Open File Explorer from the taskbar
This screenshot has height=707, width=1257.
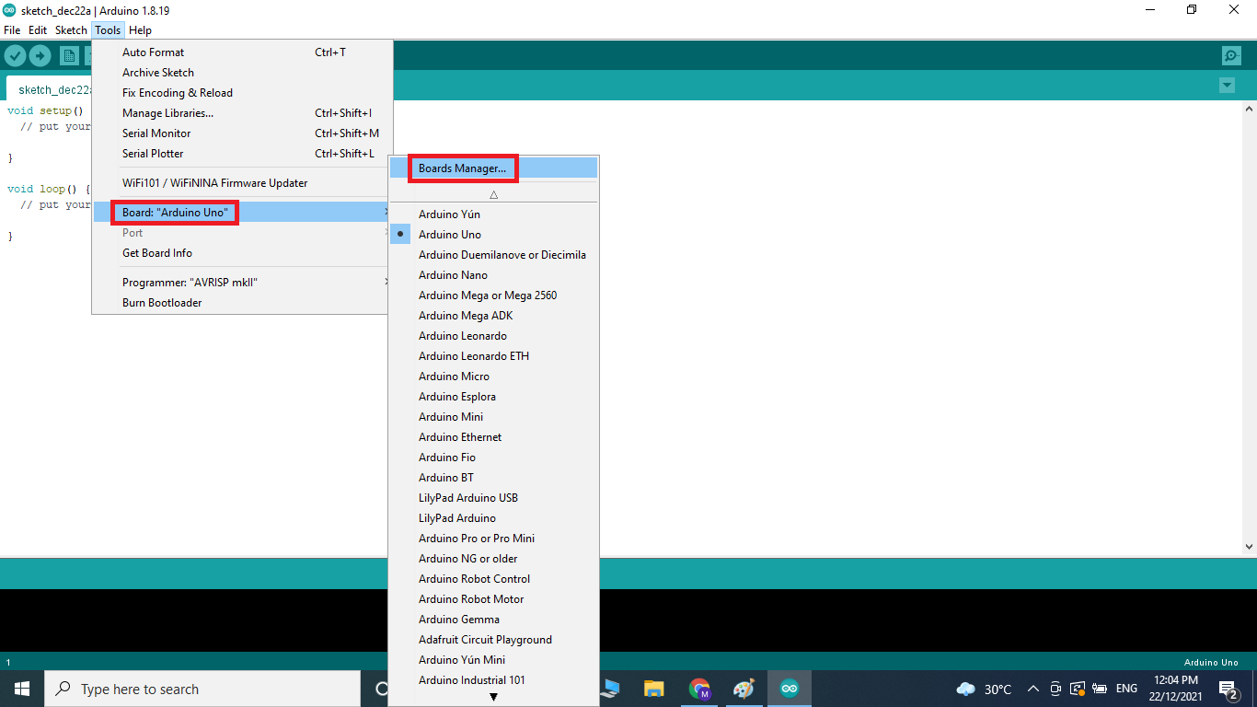(653, 688)
